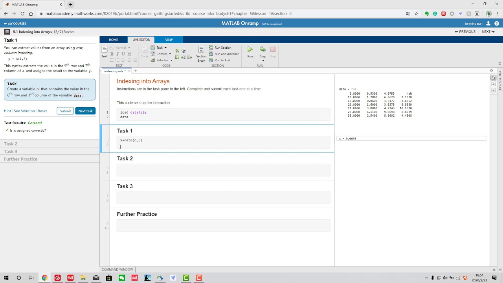503x283 pixels.
Task: Select the MATLAB Onramp browser tab
Action: 34,5
